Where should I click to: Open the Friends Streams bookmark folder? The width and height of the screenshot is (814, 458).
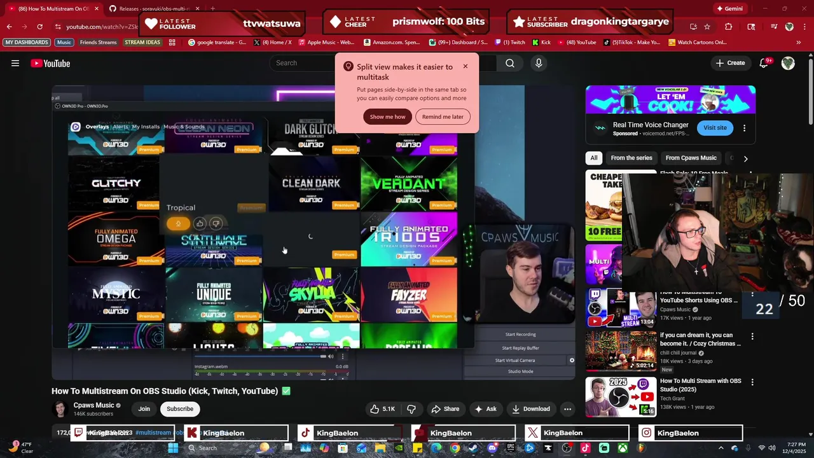[99, 43]
